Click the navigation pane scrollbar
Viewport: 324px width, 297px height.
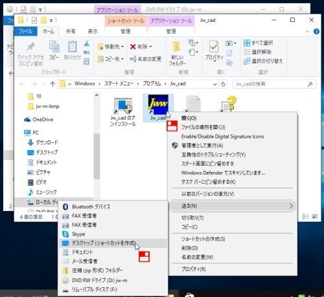tap(97, 157)
